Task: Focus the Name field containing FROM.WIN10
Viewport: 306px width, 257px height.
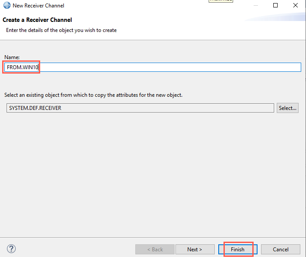Action: point(153,67)
